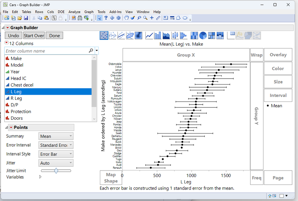Viewport: 298px width, 201px height.
Task: Click the Mean legend entry
Action: click(x=274, y=106)
